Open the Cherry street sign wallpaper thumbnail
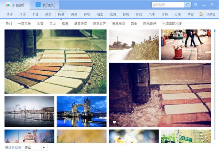The width and height of the screenshot is (219, 152). pos(186,136)
